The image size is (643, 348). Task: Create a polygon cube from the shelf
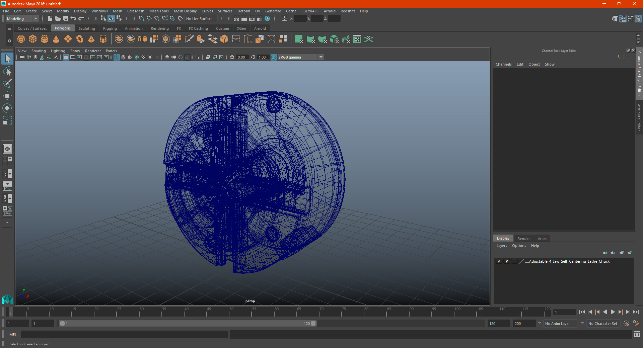pos(33,39)
